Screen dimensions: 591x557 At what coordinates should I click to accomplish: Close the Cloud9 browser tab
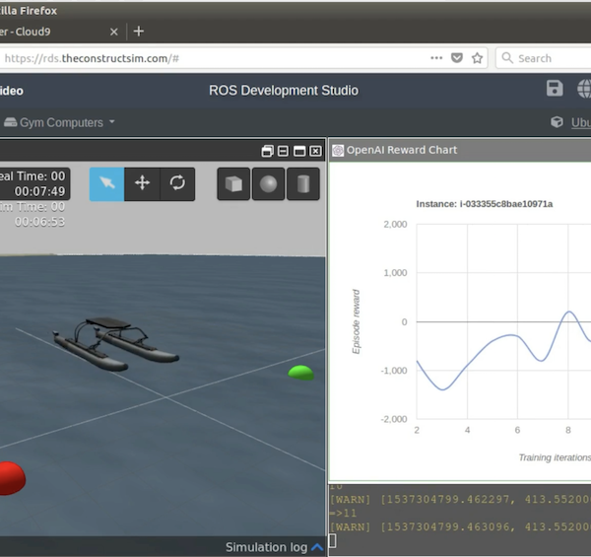[114, 33]
